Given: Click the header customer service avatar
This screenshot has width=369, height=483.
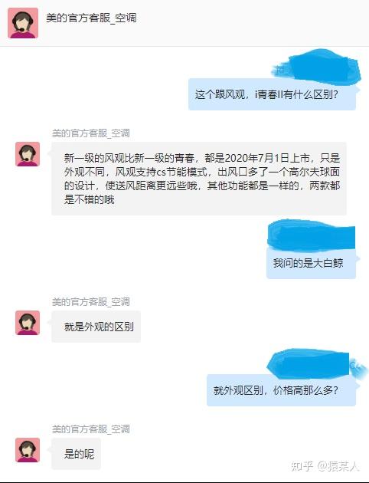Looking at the screenshot, I should [x=23, y=24].
